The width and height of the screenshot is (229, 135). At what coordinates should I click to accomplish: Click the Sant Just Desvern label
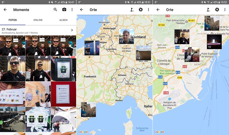162,46
